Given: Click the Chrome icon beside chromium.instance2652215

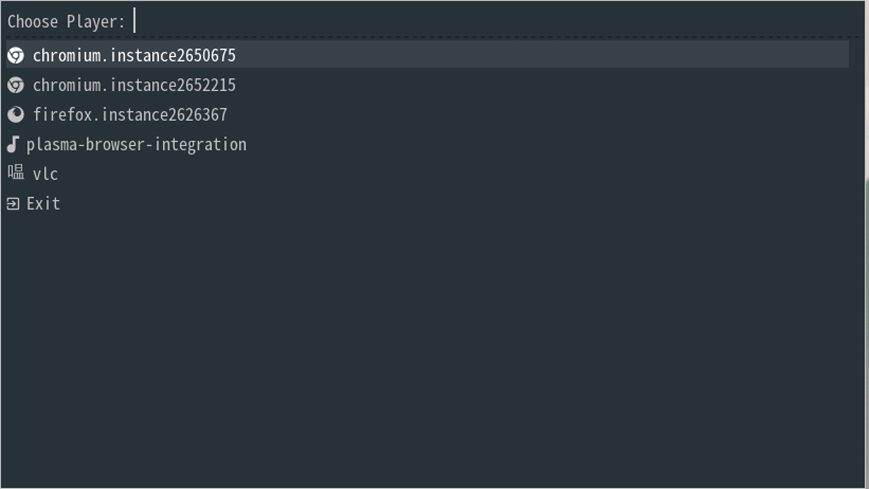Looking at the screenshot, I should pos(16,85).
